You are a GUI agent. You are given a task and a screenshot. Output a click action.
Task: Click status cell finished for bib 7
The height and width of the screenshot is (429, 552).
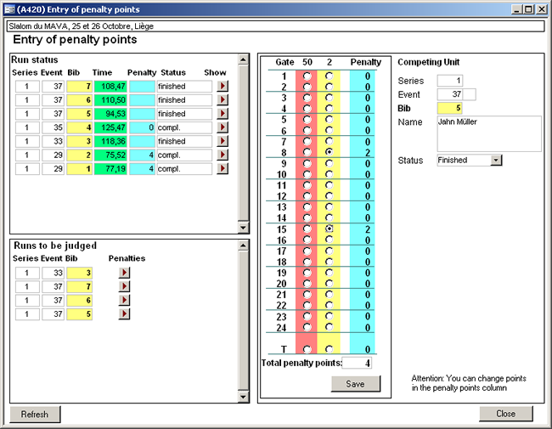pyautogui.click(x=184, y=86)
